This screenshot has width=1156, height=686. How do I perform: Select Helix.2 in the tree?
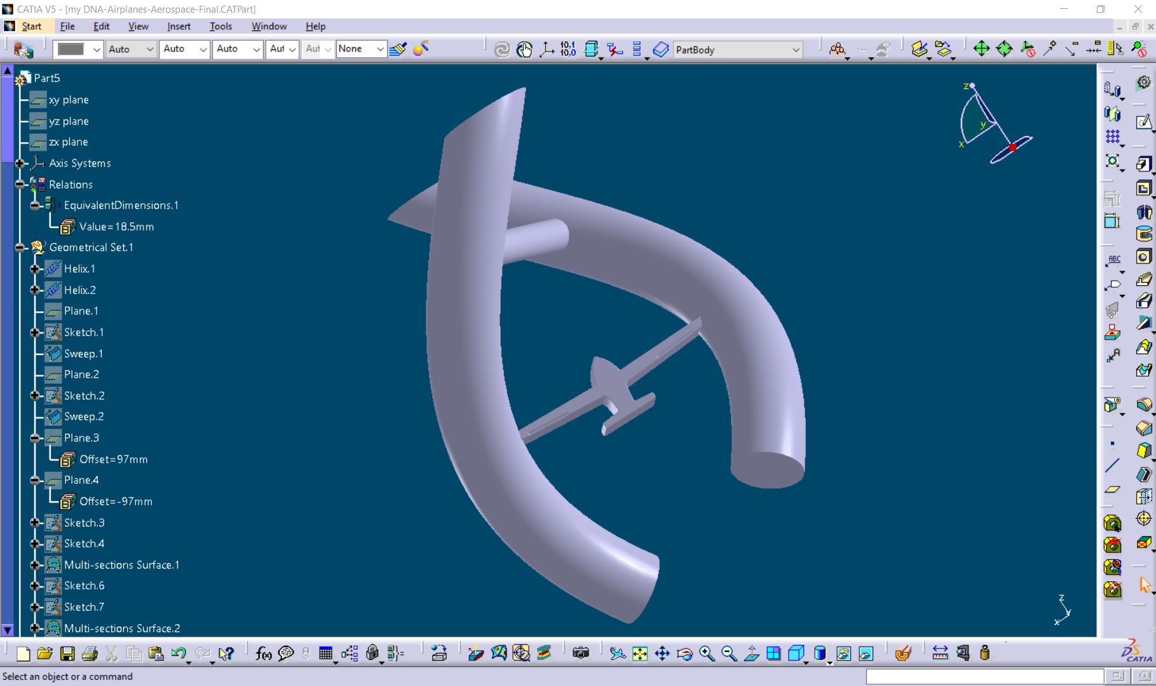[x=80, y=290]
